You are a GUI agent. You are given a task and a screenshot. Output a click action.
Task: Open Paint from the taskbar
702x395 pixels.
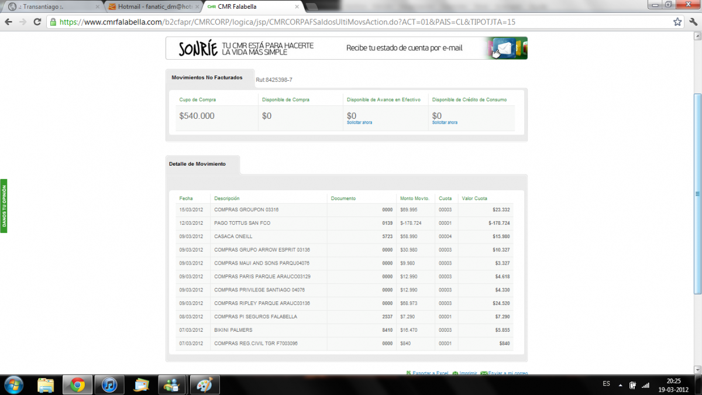pyautogui.click(x=205, y=385)
